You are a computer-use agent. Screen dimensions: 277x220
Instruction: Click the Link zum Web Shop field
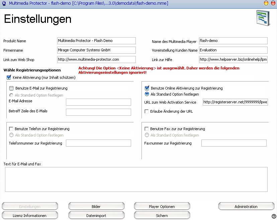point(96,59)
